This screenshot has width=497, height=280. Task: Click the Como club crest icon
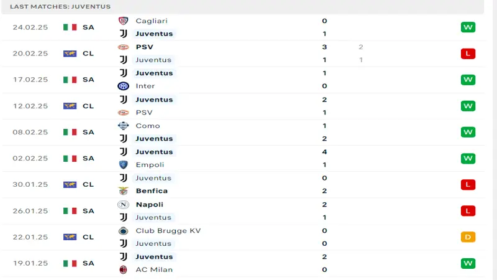point(123,126)
